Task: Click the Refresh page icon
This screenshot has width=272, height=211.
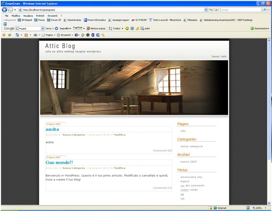Action: [x=211, y=9]
